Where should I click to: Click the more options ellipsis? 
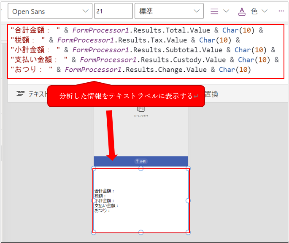click(281, 11)
